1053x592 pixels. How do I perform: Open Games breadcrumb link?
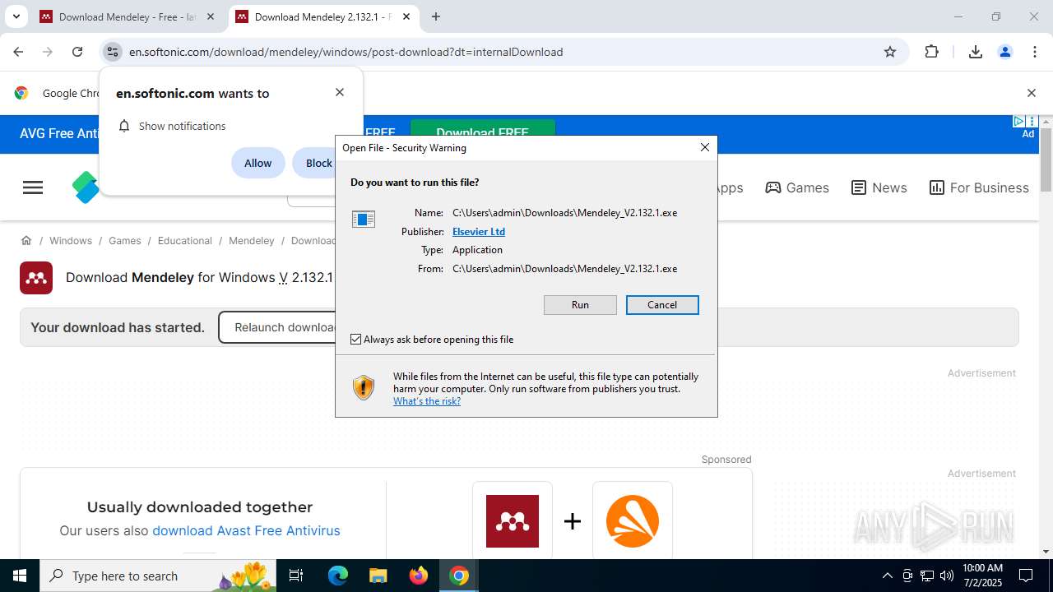coord(125,240)
